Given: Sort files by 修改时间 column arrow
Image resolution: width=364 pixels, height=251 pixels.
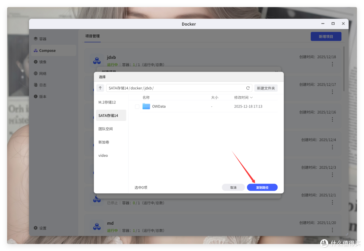Looking at the screenshot, I should 251,97.
